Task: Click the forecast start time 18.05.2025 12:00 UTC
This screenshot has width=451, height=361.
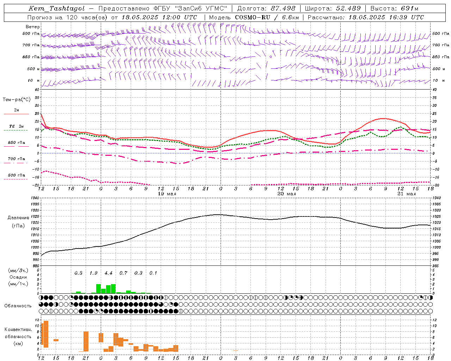Action: click(159, 17)
